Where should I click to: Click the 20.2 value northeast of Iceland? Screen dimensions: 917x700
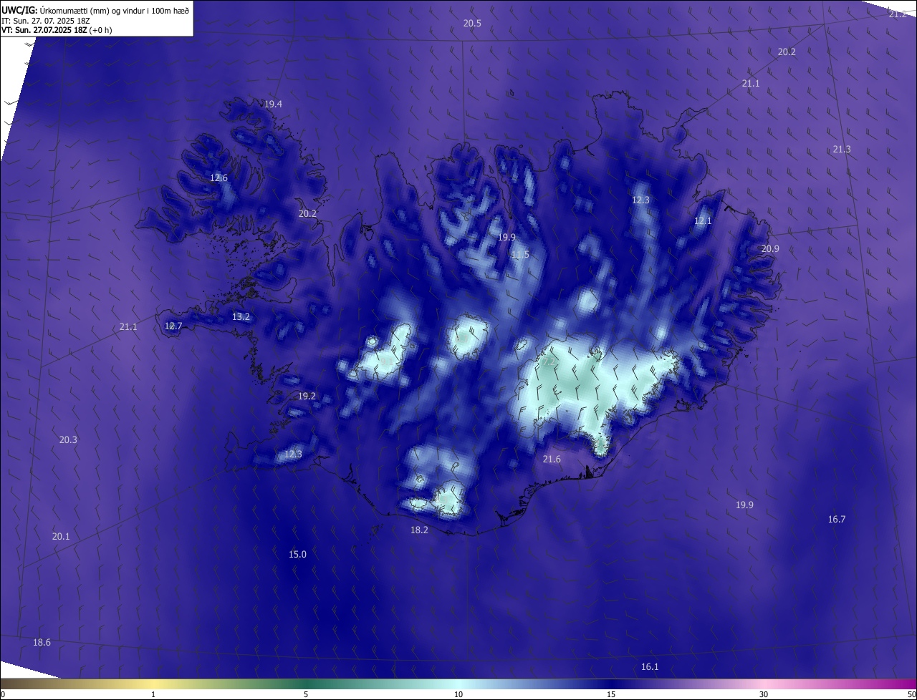coord(787,52)
